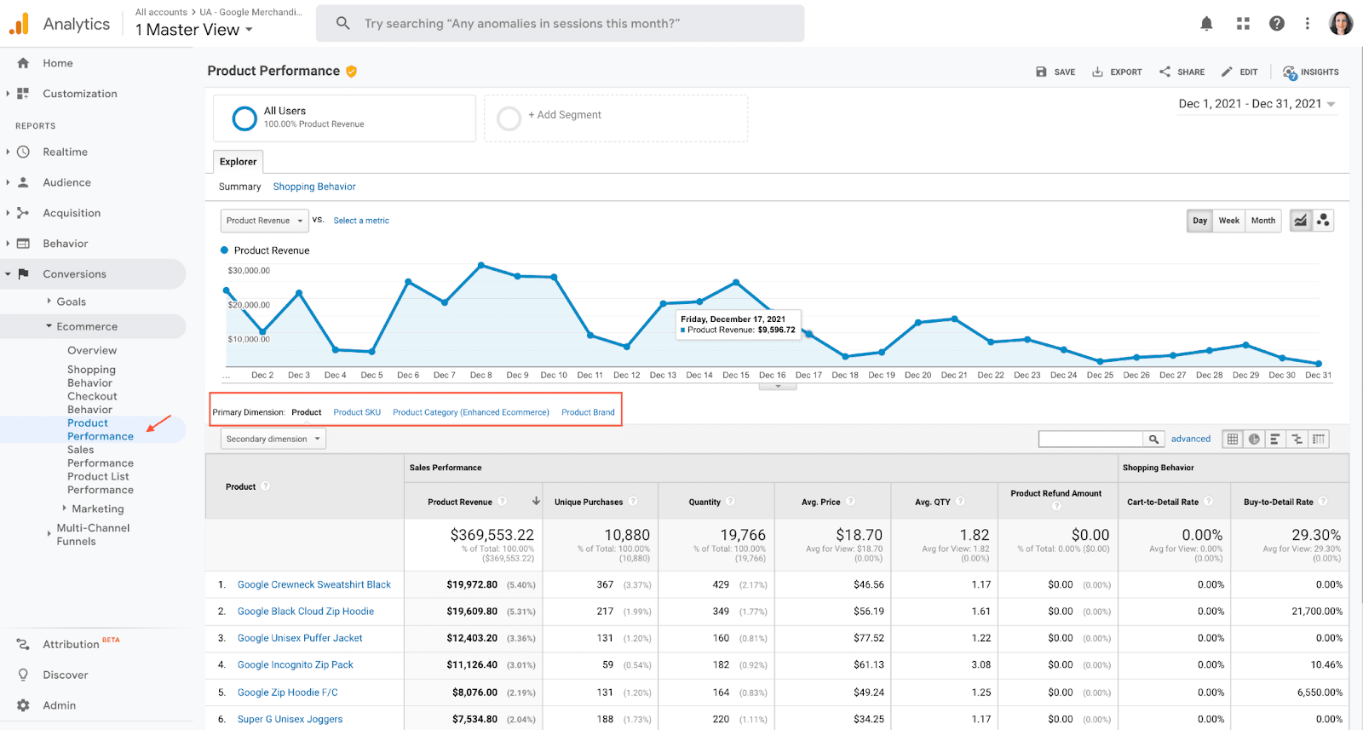Viewport: 1363px width, 730px height.
Task: Open the Master View account selector dropdown
Action: click(x=194, y=30)
